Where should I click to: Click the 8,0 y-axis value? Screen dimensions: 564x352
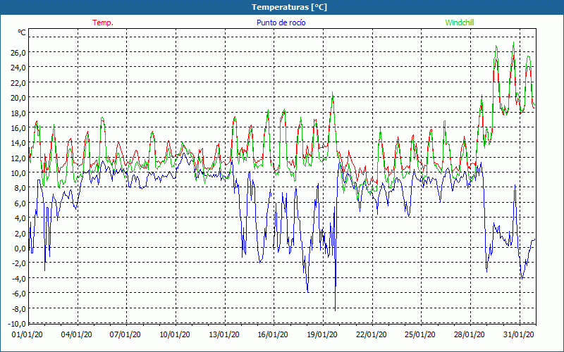point(20,188)
